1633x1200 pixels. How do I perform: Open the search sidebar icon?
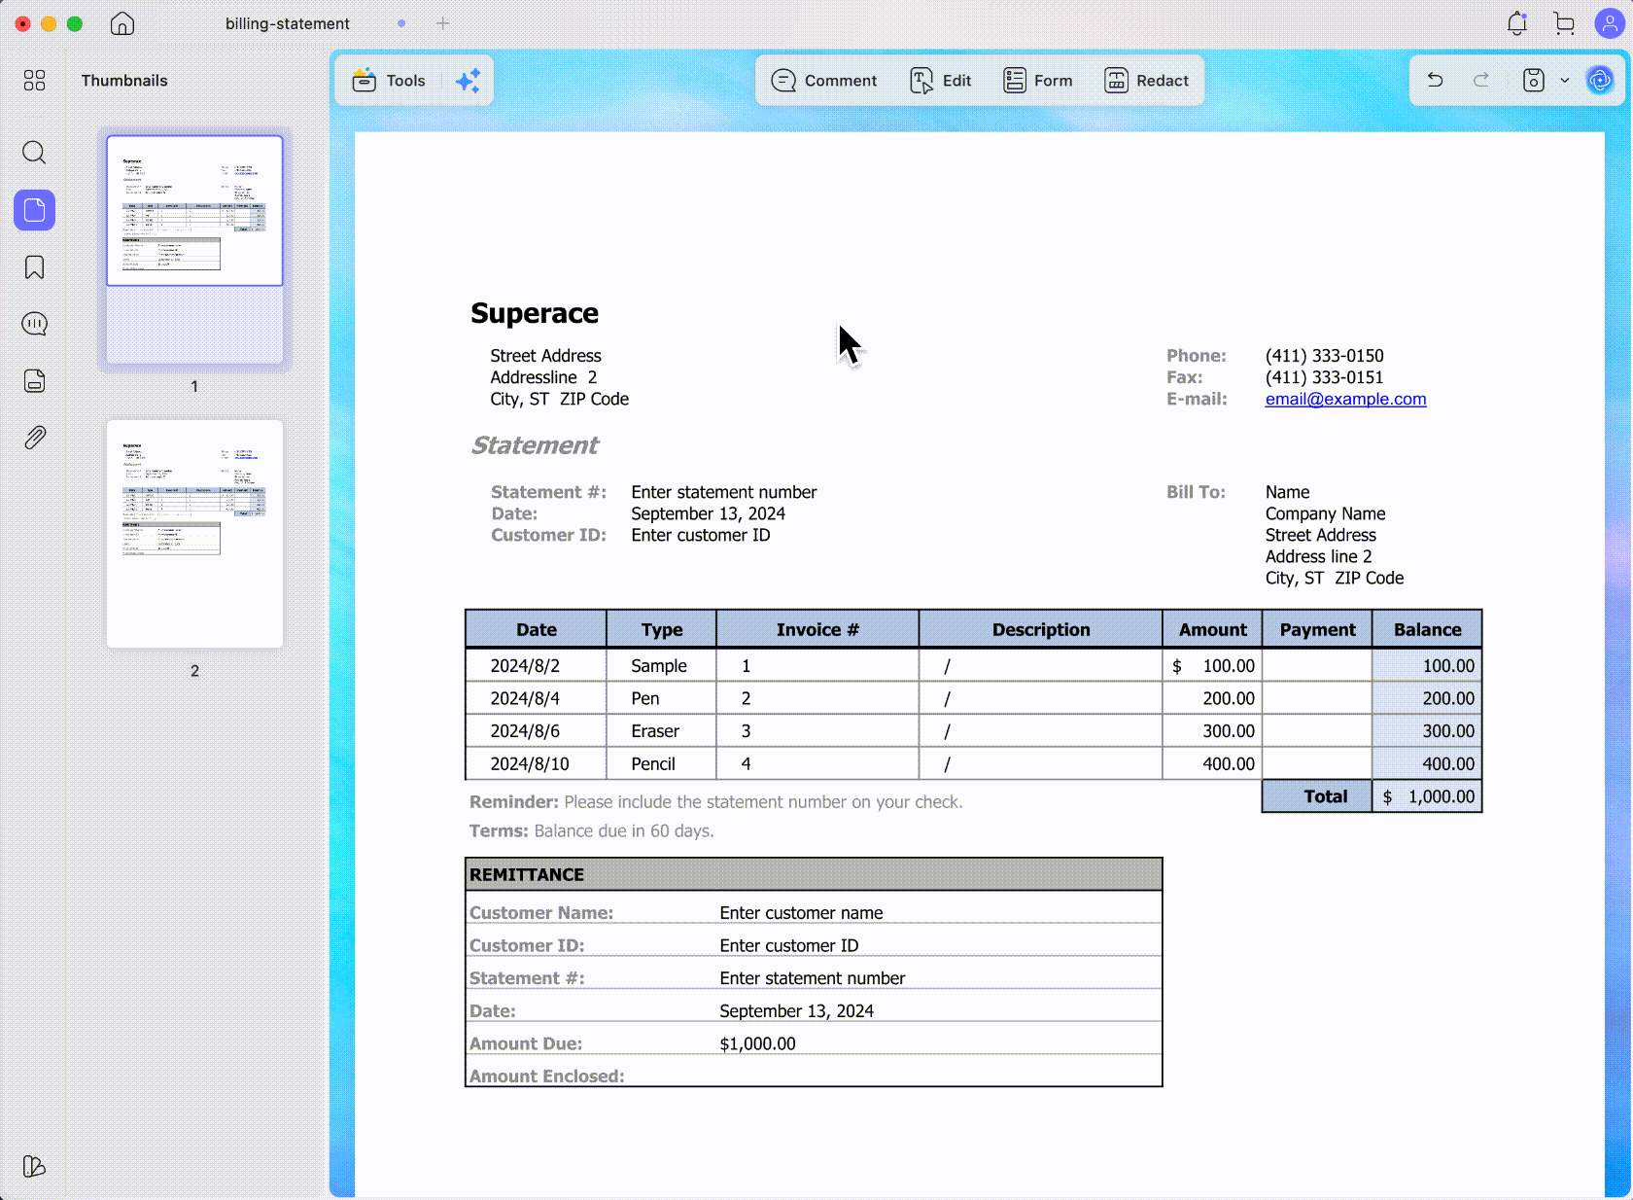[x=34, y=153]
